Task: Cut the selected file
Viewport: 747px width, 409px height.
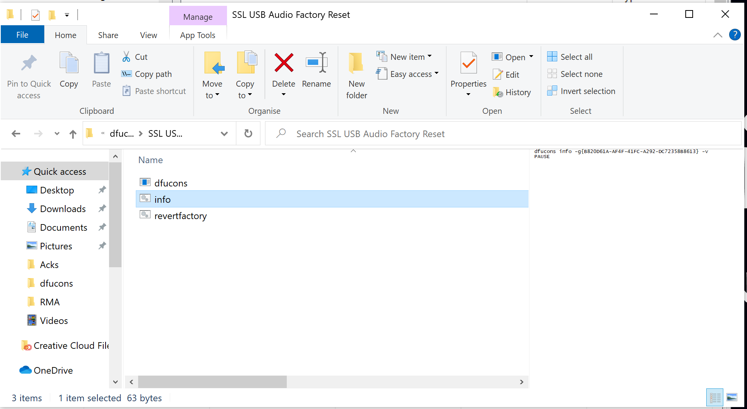Action: (135, 57)
